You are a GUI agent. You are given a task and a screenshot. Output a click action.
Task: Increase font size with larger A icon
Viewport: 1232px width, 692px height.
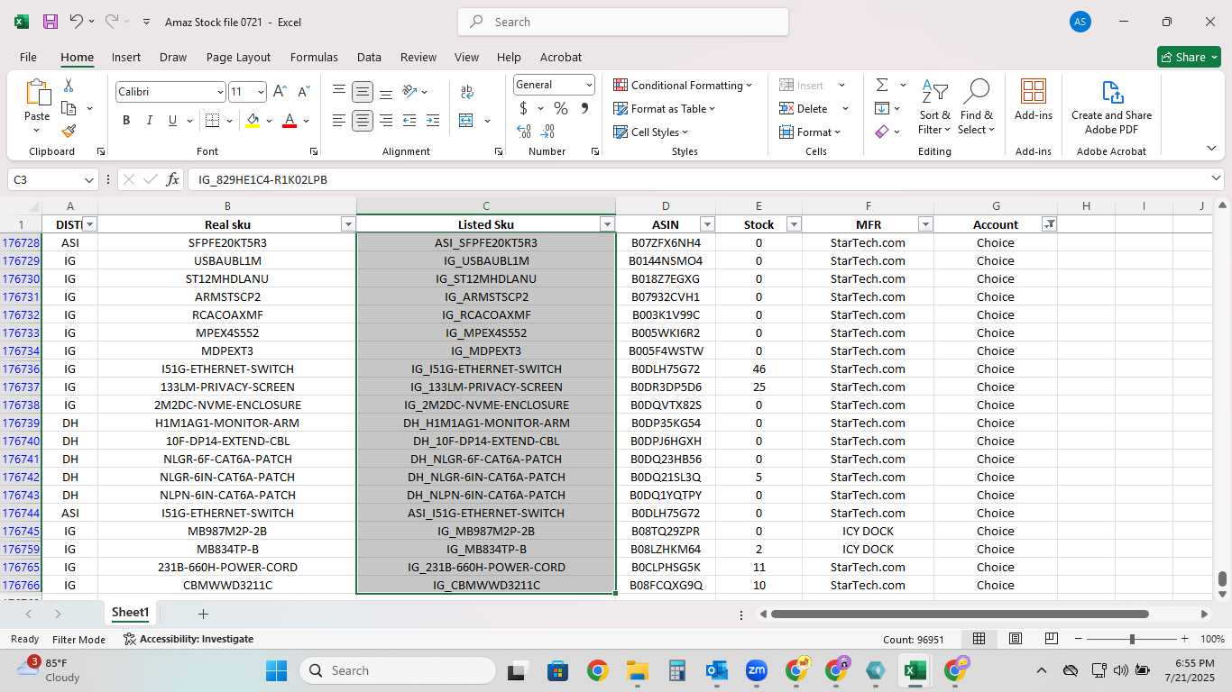[x=280, y=92]
